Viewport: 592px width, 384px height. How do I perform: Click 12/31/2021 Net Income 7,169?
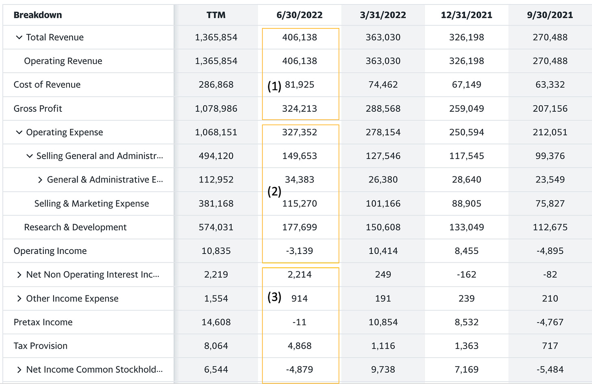point(466,370)
